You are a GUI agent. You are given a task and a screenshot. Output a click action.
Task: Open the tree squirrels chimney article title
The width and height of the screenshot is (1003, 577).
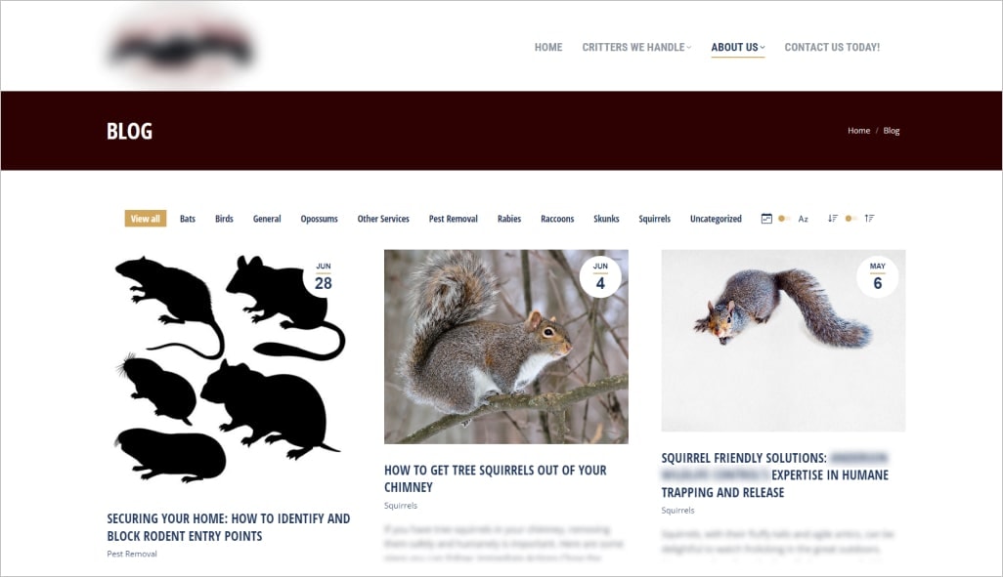click(495, 478)
